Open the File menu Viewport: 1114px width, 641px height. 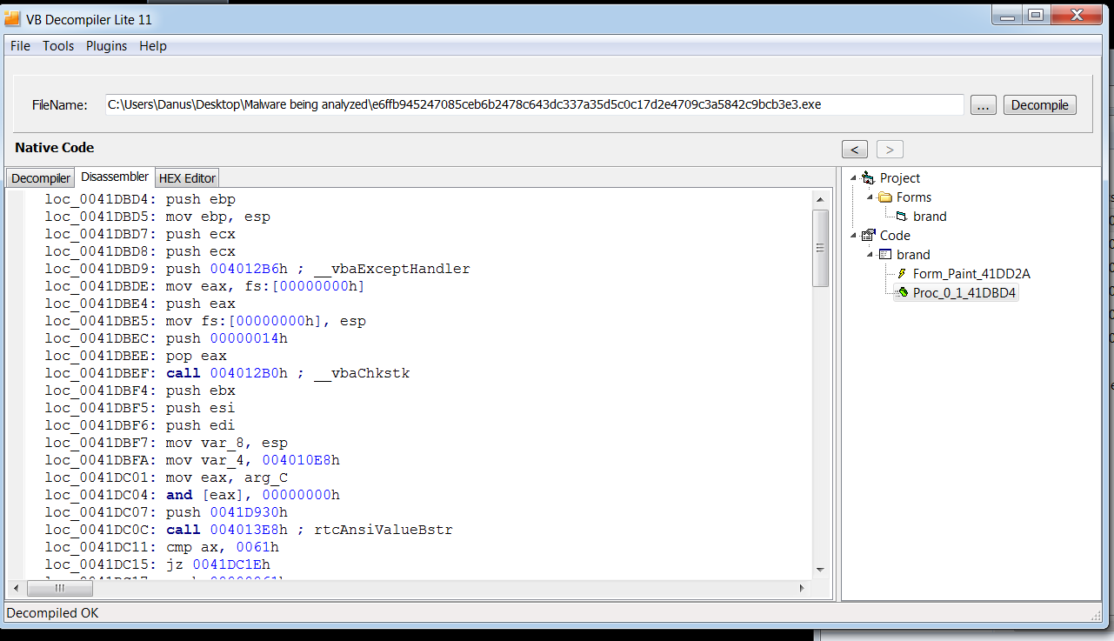(20, 46)
